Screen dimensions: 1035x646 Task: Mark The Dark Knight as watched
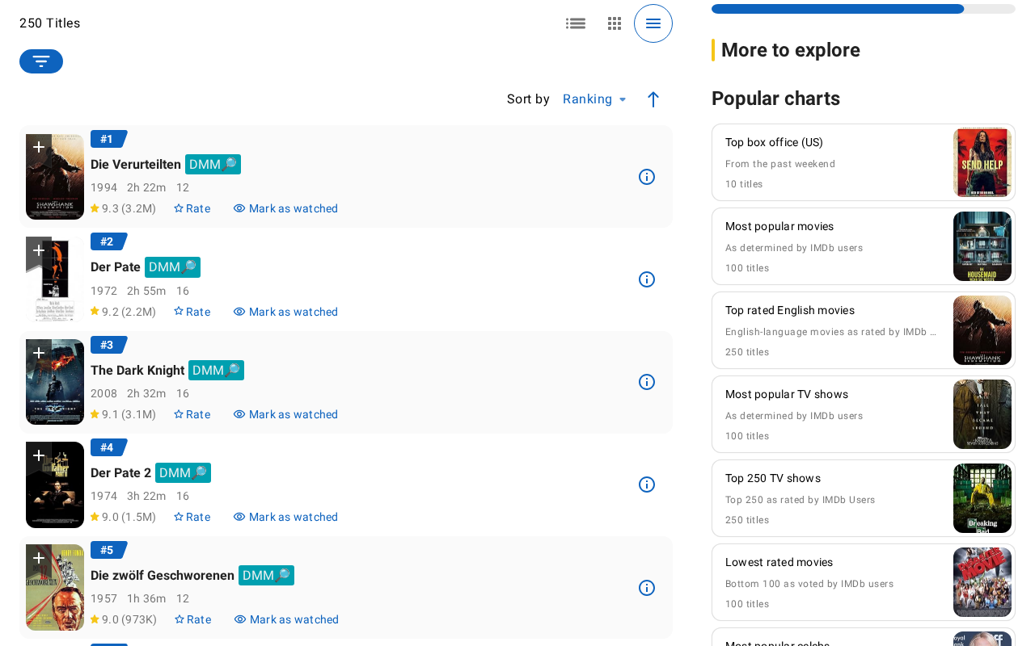click(285, 413)
